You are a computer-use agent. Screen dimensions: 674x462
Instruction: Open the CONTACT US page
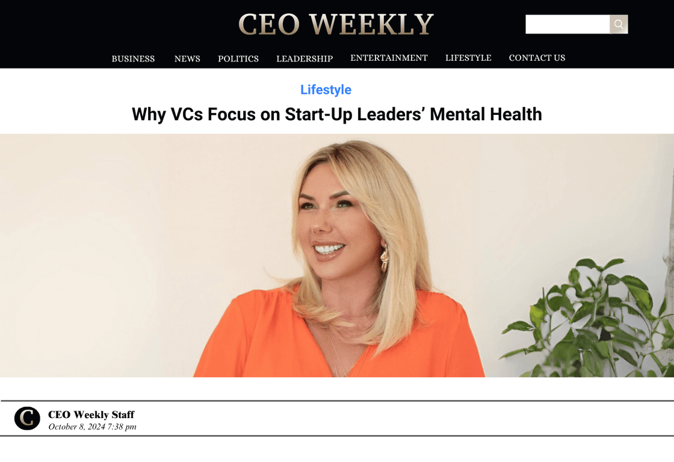(537, 58)
